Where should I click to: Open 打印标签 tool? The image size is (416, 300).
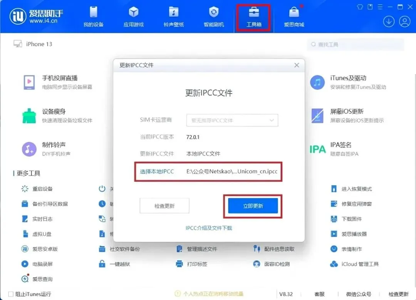pyautogui.click(x=191, y=264)
